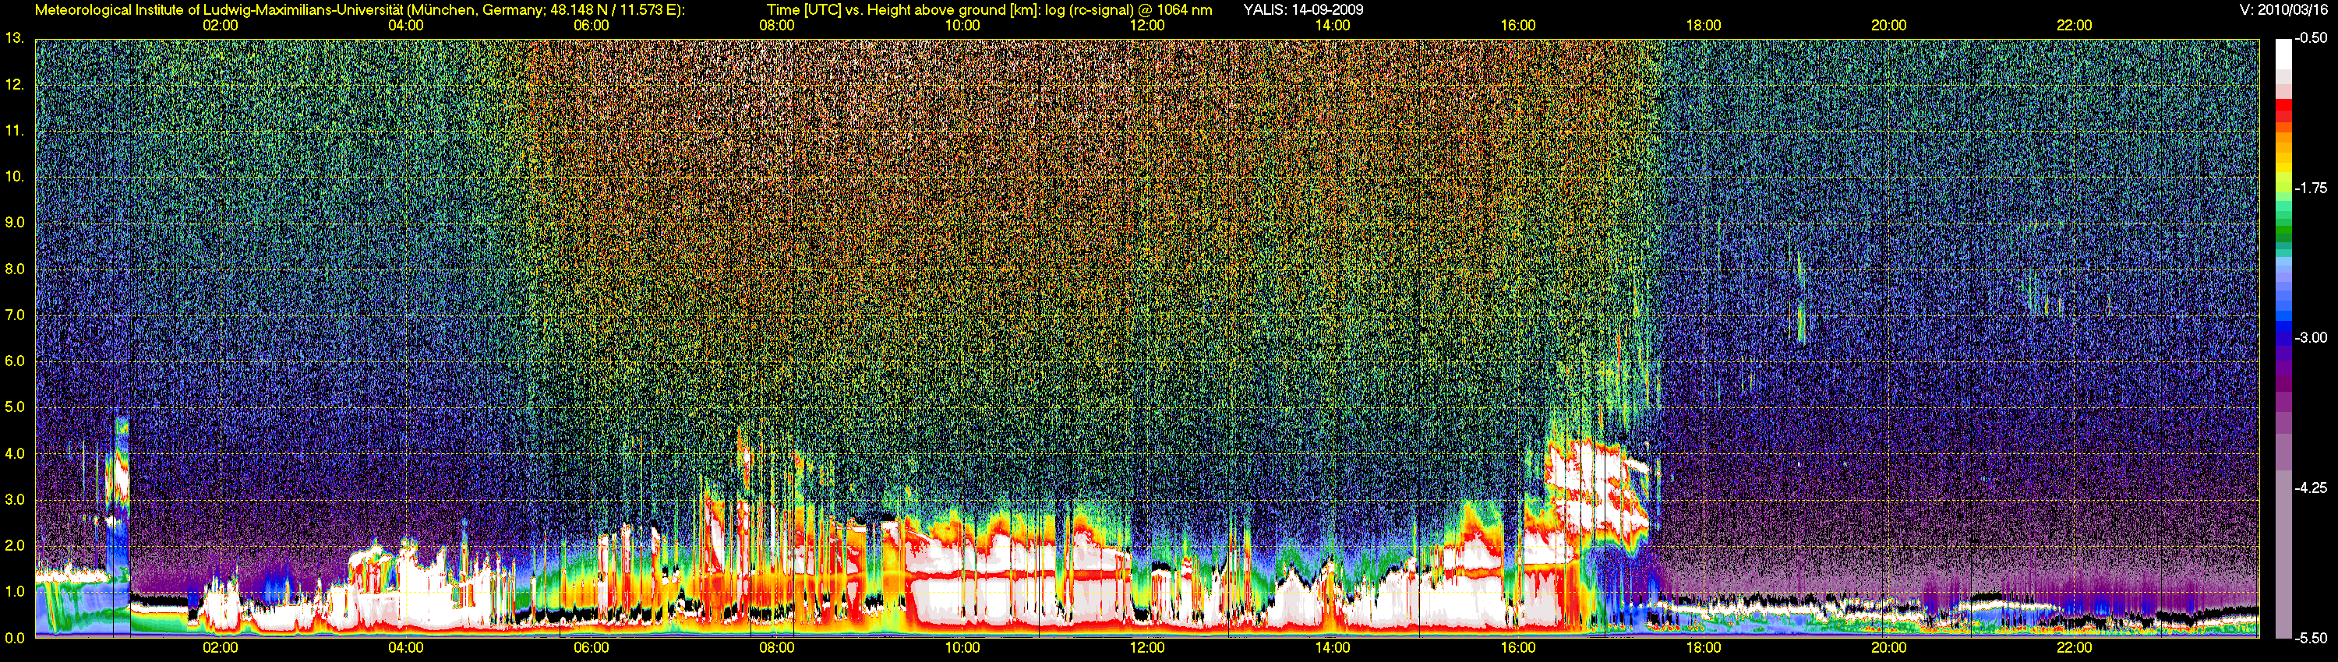Viewport: 2338px width, 662px height.
Task: Click the 18:00 label on the top time axis
Action: [1704, 26]
